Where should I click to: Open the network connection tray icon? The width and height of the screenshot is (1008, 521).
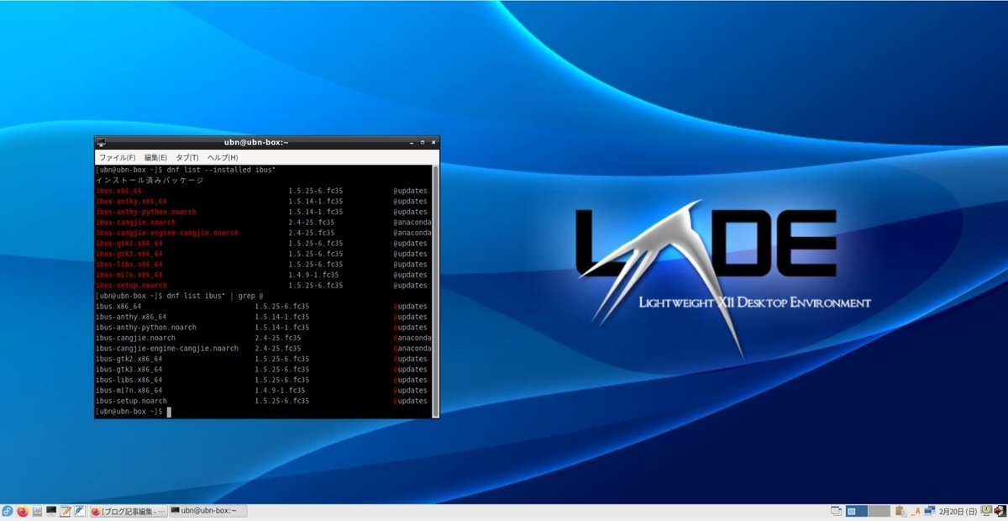coord(930,511)
